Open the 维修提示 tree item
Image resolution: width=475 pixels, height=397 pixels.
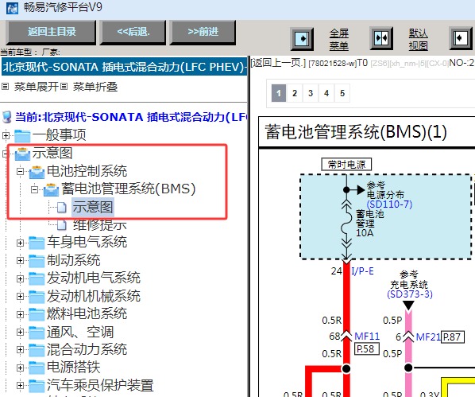pos(99,225)
